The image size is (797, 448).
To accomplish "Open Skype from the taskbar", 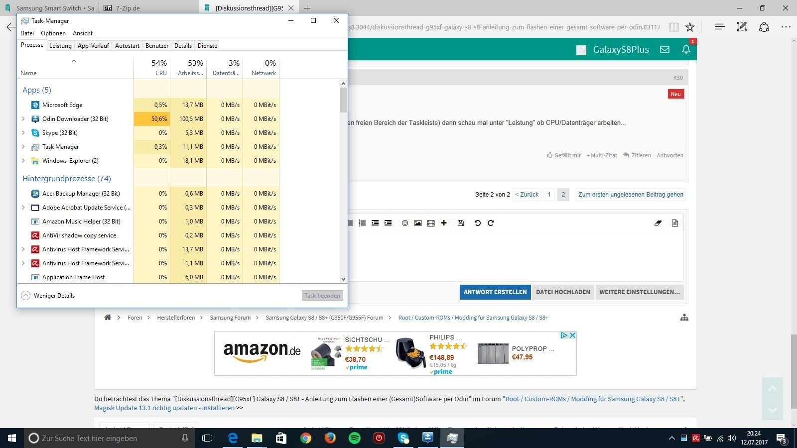I will tap(403, 438).
